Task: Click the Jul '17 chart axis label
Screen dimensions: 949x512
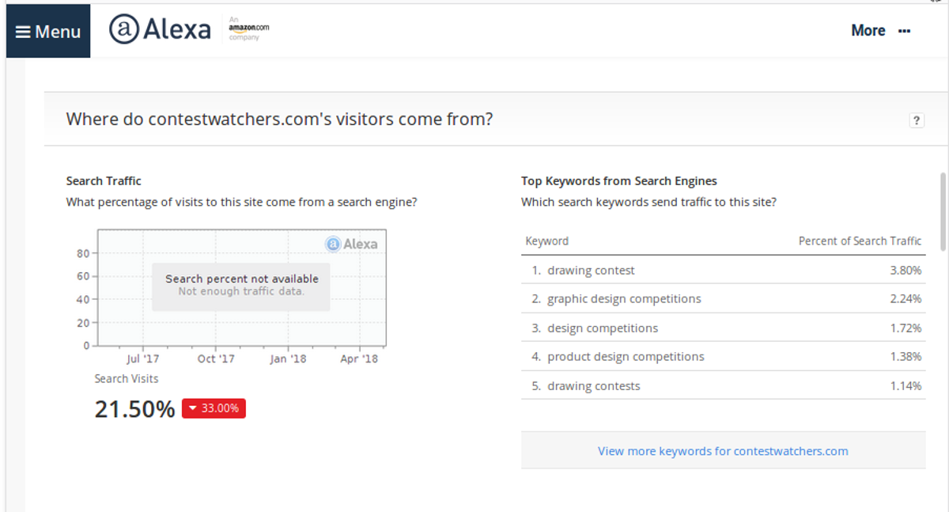Action: click(x=143, y=358)
